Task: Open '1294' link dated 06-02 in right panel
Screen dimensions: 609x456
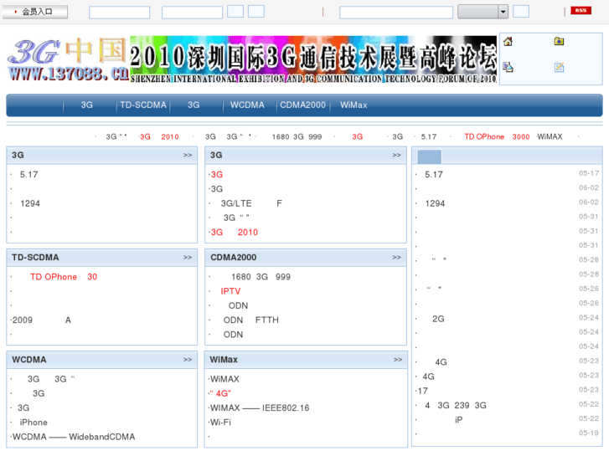Action: (435, 203)
